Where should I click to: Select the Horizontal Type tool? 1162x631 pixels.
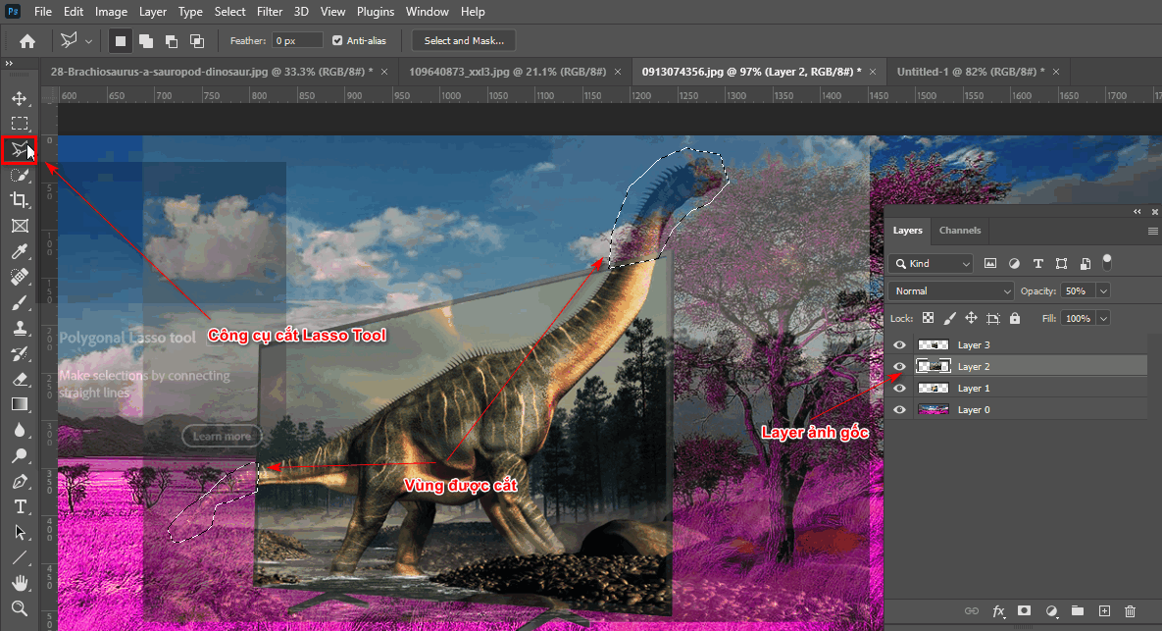[x=20, y=507]
